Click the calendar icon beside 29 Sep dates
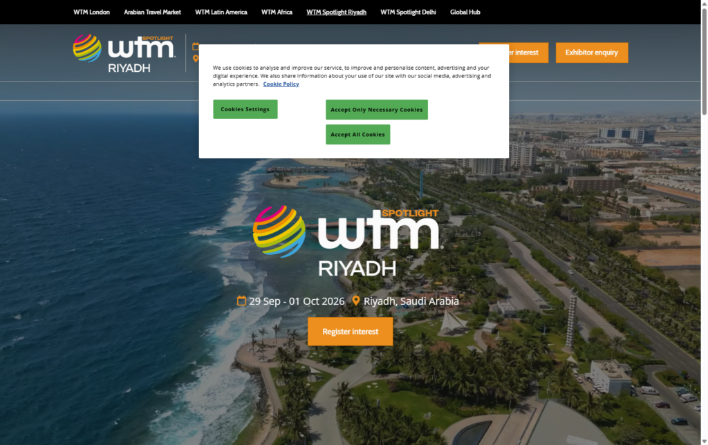Screen dimensions: 708x445 pos(241,301)
